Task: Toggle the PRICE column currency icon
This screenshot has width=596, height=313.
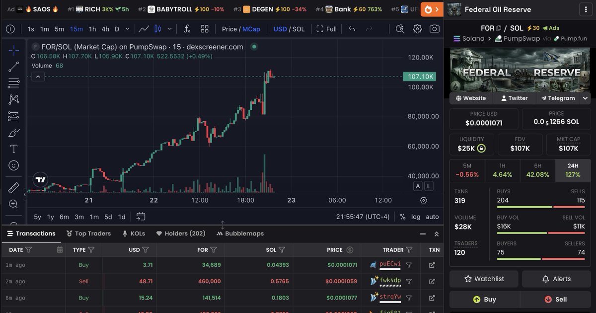Action: pos(350,250)
